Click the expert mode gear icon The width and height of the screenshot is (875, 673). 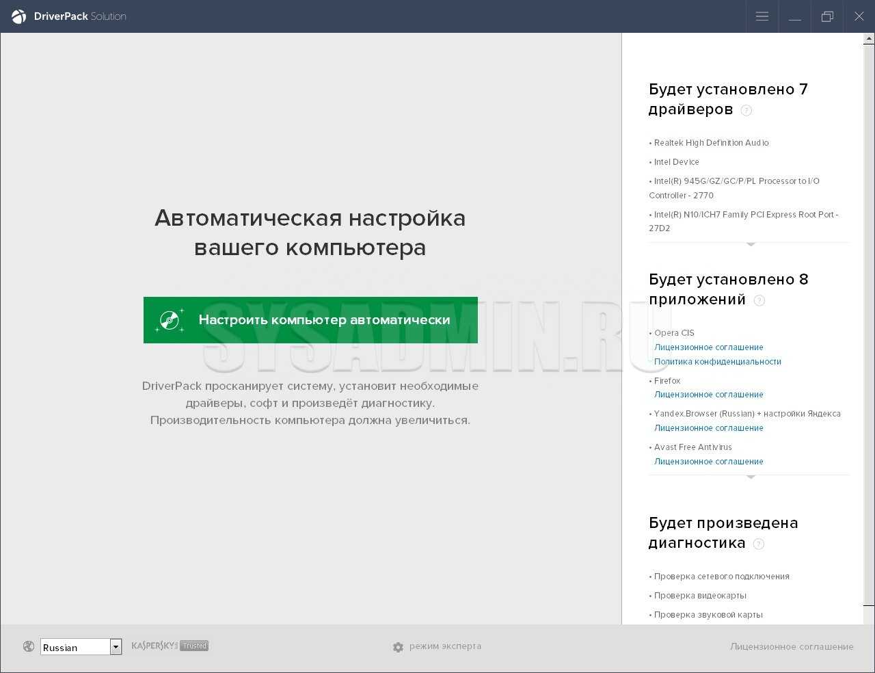[398, 647]
